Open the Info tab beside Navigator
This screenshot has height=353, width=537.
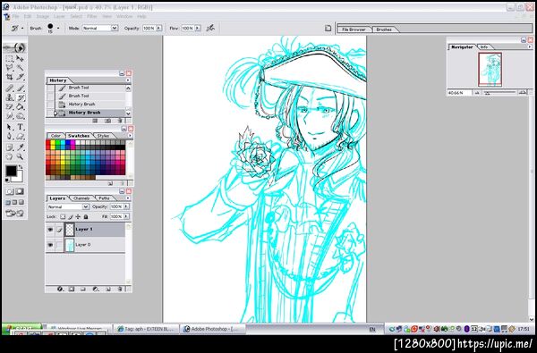(x=484, y=46)
